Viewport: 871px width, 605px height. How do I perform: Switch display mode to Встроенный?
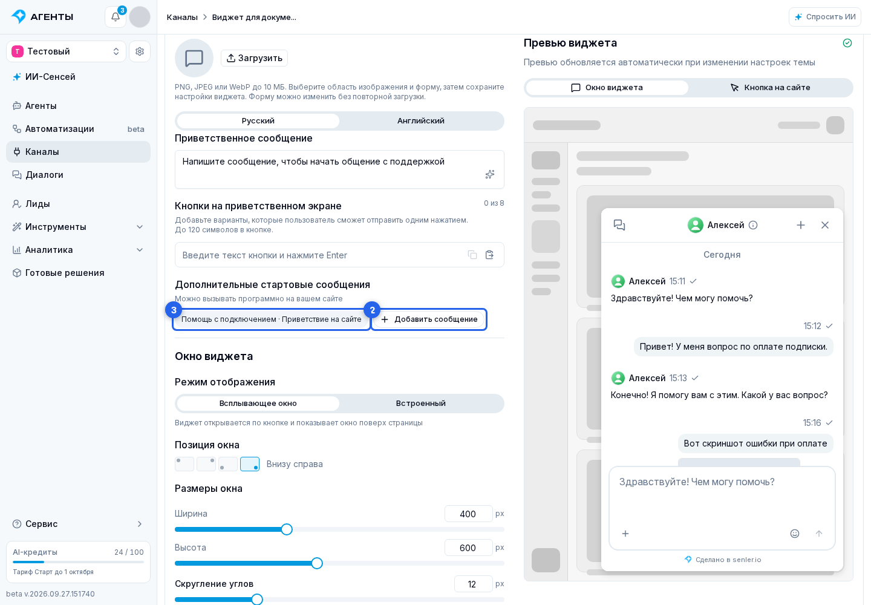coord(421,404)
